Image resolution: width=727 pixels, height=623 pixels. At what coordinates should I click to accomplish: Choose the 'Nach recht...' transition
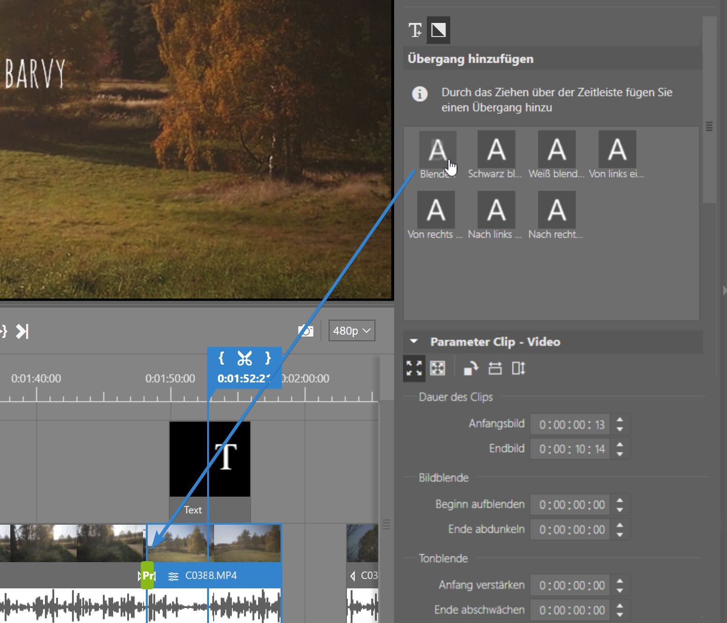(557, 210)
